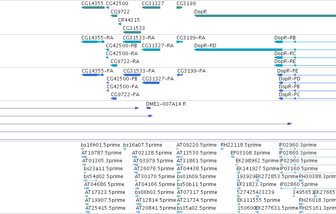Select the CR44215 gene label

(x=129, y=20)
